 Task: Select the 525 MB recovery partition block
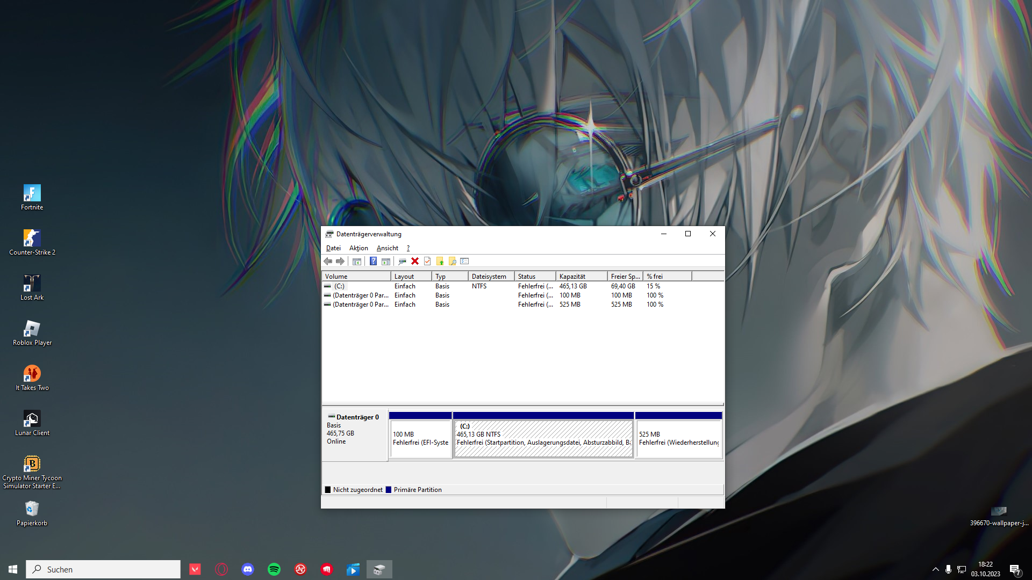click(678, 438)
